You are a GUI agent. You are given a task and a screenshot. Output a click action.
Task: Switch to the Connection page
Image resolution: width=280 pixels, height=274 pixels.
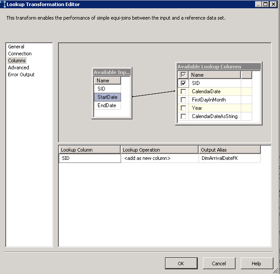pos(20,54)
